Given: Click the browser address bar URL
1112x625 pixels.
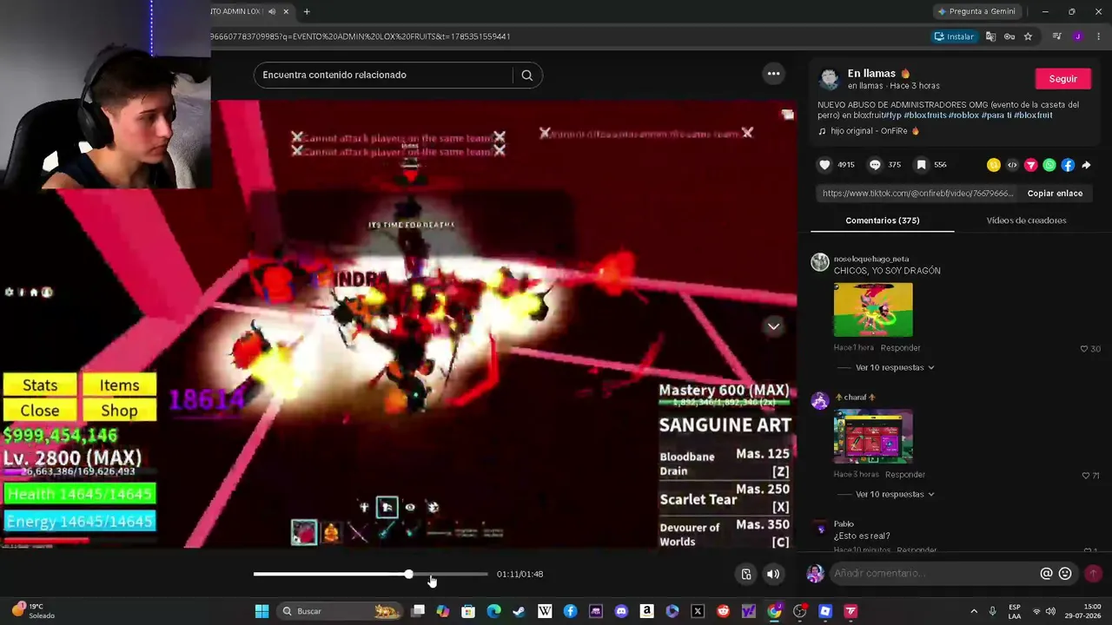Looking at the screenshot, I should click(361, 36).
